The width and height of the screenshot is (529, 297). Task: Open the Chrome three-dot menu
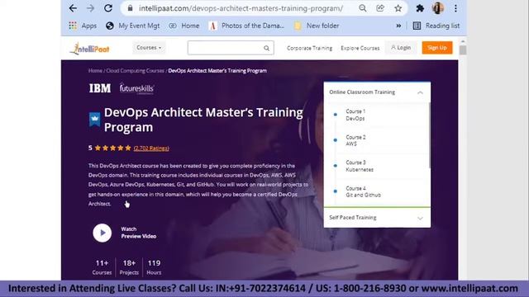tap(455, 8)
